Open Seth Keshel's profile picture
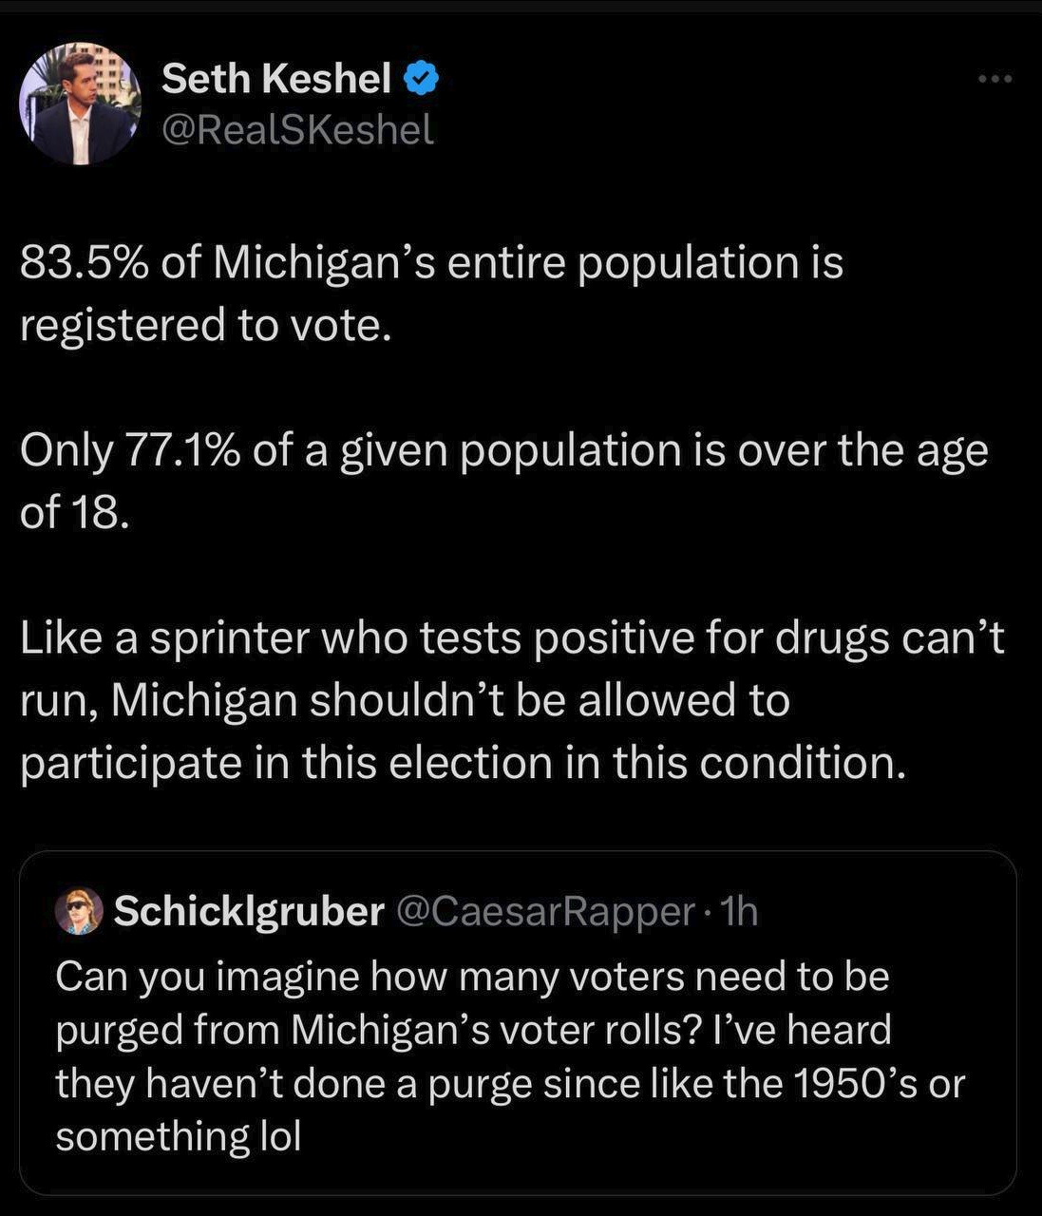Viewport: 1042px width, 1216px height. pos(80,104)
